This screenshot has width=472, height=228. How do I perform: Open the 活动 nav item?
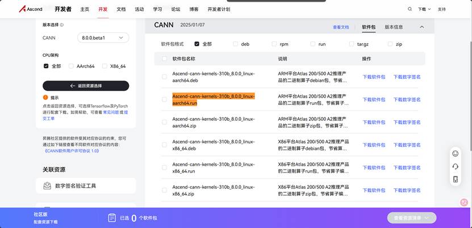click(x=139, y=9)
